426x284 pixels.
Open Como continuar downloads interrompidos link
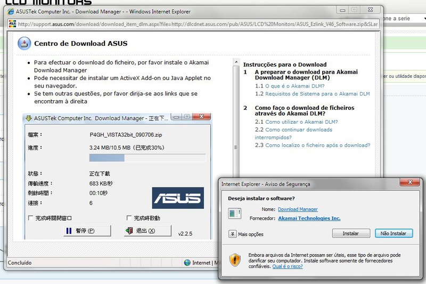click(x=294, y=133)
